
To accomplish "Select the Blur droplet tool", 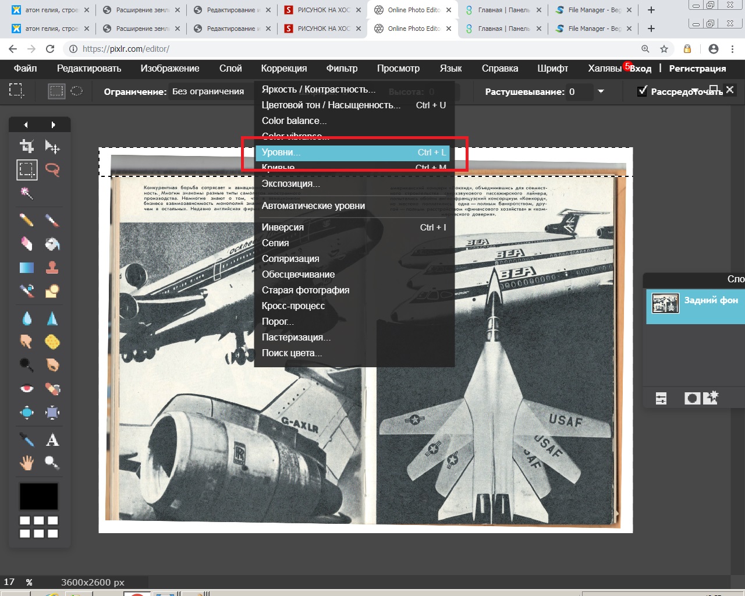I will pos(27,318).
